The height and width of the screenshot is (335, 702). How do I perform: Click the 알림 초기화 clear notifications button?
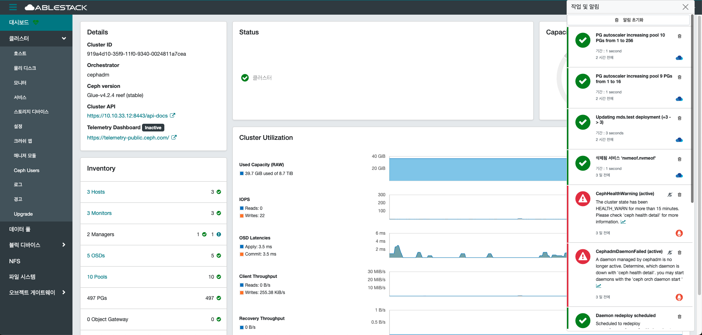click(628, 20)
